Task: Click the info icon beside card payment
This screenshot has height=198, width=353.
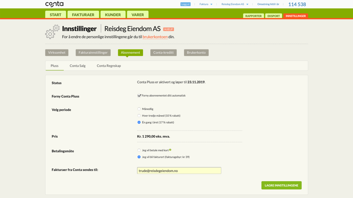Action: [170, 150]
